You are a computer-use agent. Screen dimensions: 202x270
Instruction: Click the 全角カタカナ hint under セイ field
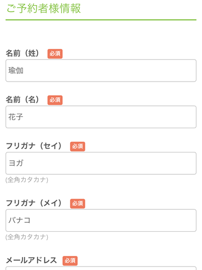pos(27,180)
